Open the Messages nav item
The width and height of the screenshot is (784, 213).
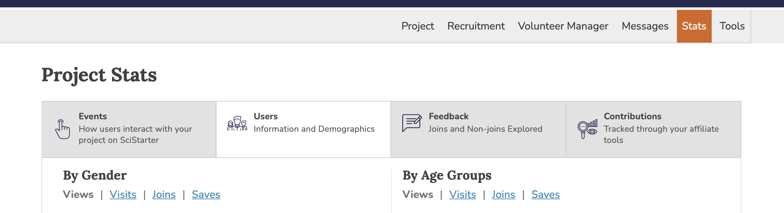point(645,26)
